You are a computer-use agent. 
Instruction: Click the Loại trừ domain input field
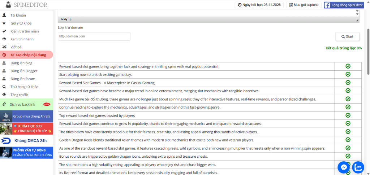tap(94, 36)
